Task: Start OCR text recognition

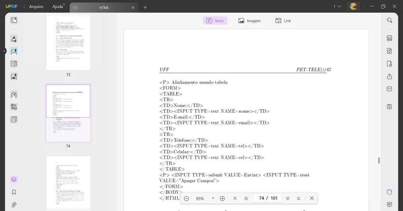Action: 389,38
